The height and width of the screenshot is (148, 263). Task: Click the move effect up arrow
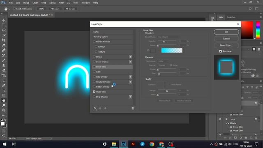point(100,109)
